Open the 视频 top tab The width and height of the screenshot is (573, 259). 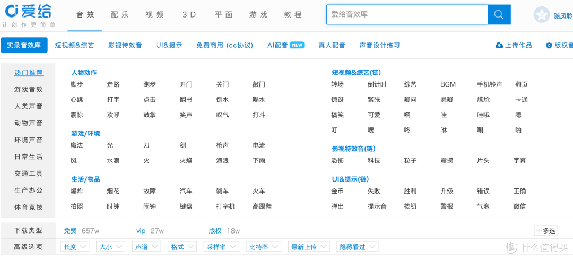pyautogui.click(x=154, y=15)
